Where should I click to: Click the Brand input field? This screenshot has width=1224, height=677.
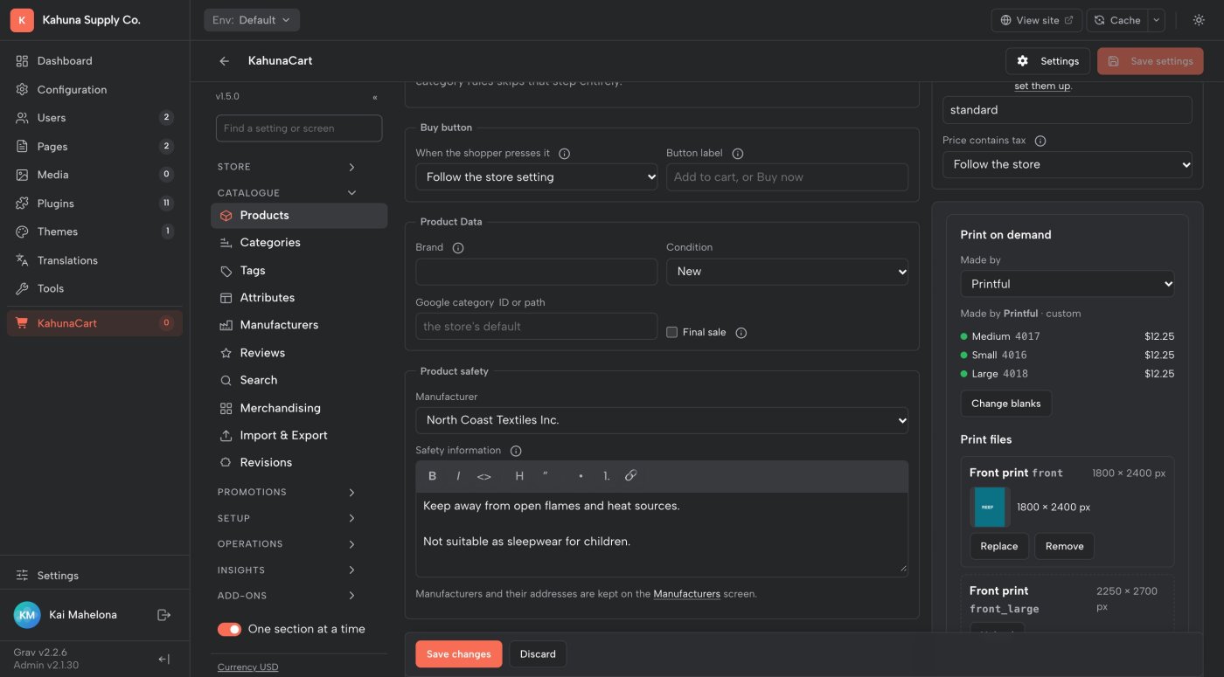click(x=537, y=272)
